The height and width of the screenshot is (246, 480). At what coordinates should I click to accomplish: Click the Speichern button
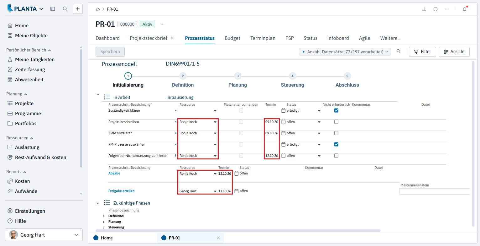click(x=110, y=52)
